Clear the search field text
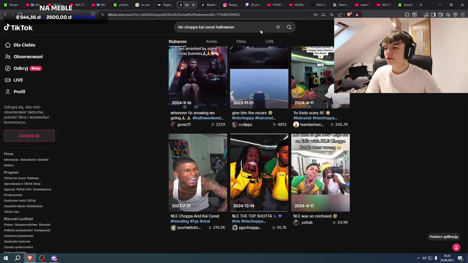The height and width of the screenshot is (263, 468). pos(278,27)
